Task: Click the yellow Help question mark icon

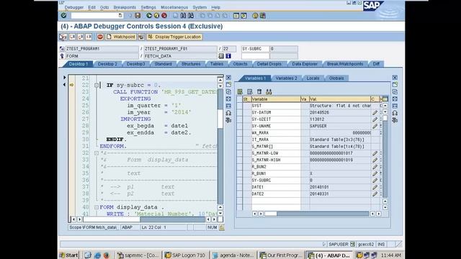Action: coord(255,16)
